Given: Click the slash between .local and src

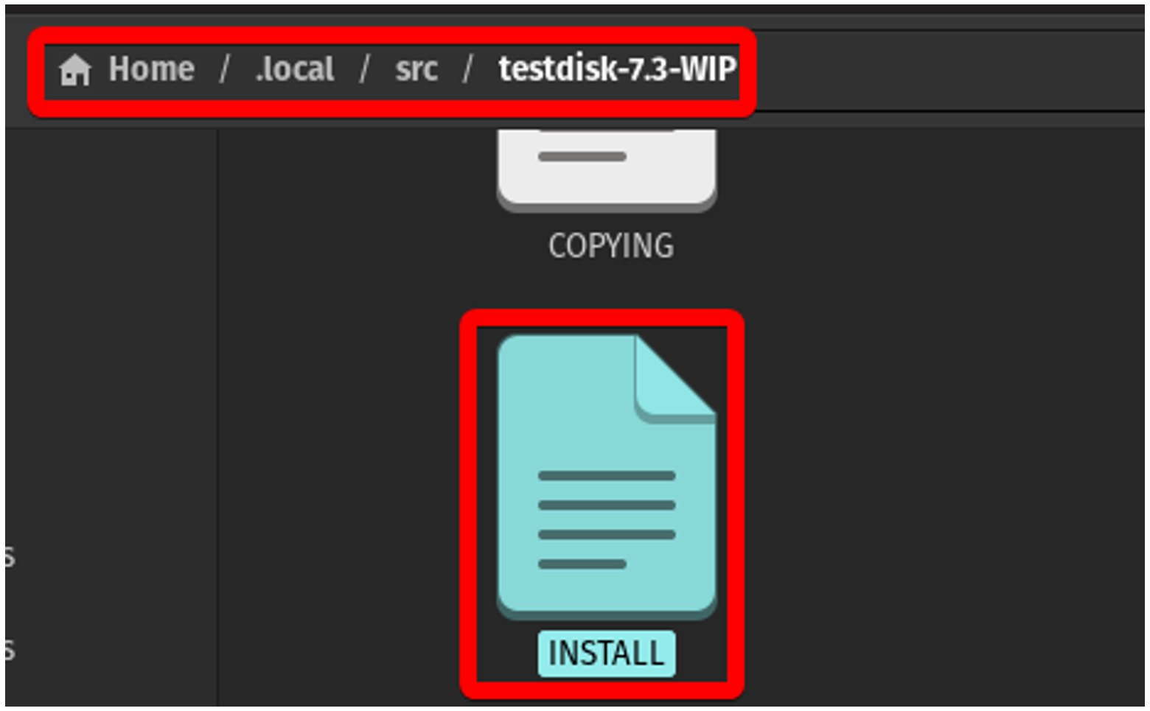Looking at the screenshot, I should coord(365,69).
